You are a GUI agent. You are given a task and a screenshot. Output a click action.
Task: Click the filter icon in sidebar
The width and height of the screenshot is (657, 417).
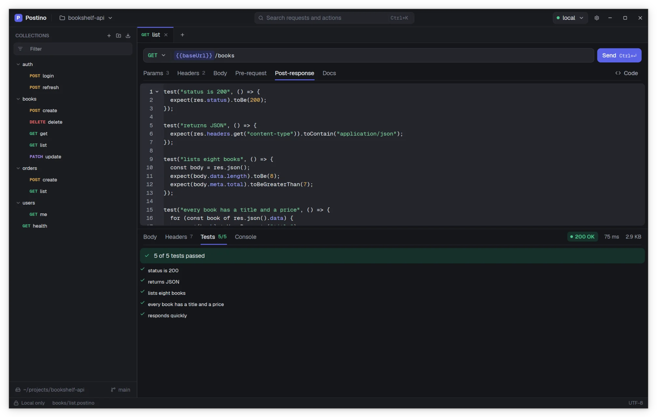pyautogui.click(x=20, y=49)
